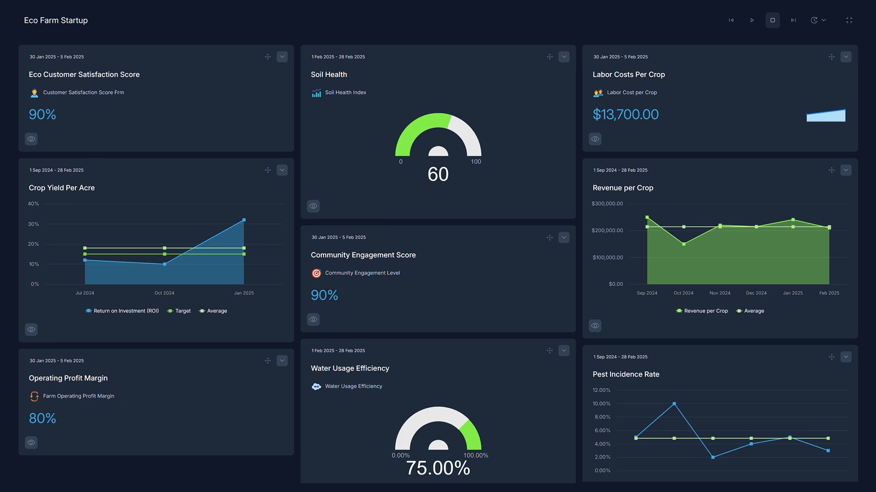Toggle the Average series in Crop Yield legend
Screen dimensions: 876x492
[x=213, y=311]
